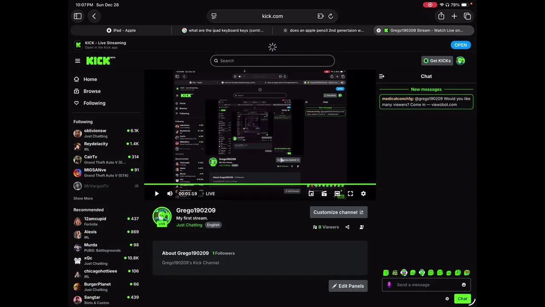The height and width of the screenshot is (307, 545).
Task: Reload the kick.com page
Action: coord(330,16)
